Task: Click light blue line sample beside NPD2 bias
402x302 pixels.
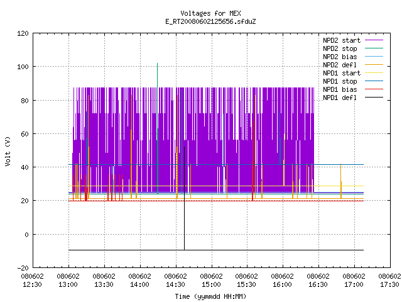Action: point(374,56)
